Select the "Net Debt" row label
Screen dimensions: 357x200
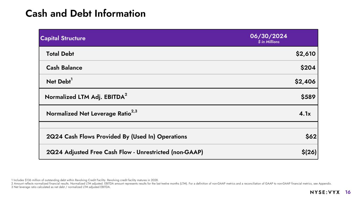[59, 82]
